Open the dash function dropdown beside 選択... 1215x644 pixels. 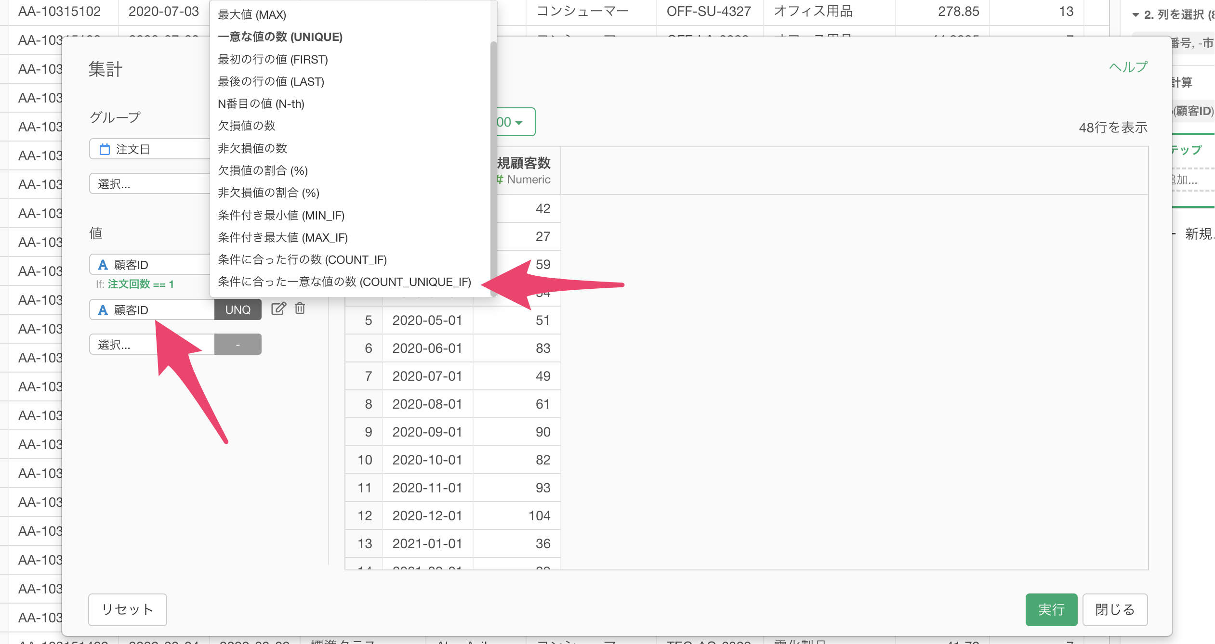pos(238,344)
